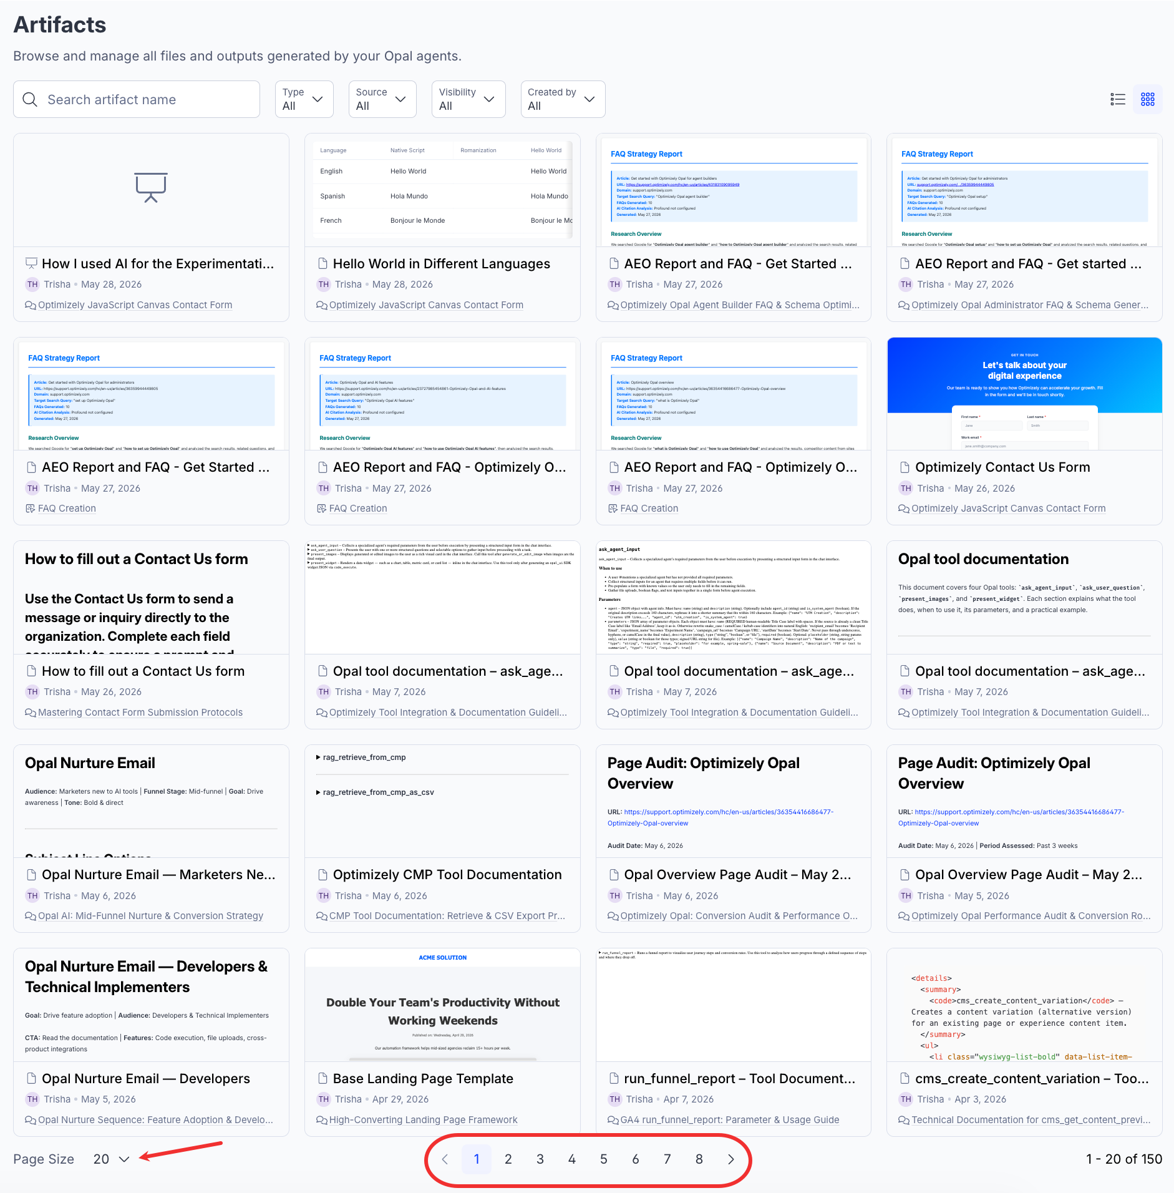
Task: Switch to list view layout
Action: pyautogui.click(x=1118, y=99)
